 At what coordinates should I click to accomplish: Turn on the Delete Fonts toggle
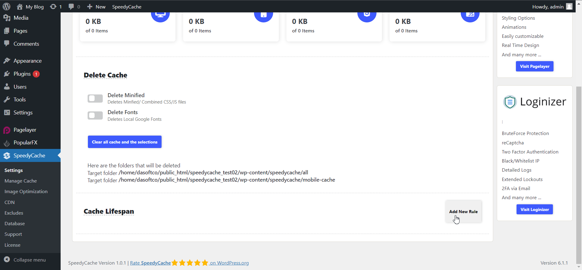pos(95,115)
